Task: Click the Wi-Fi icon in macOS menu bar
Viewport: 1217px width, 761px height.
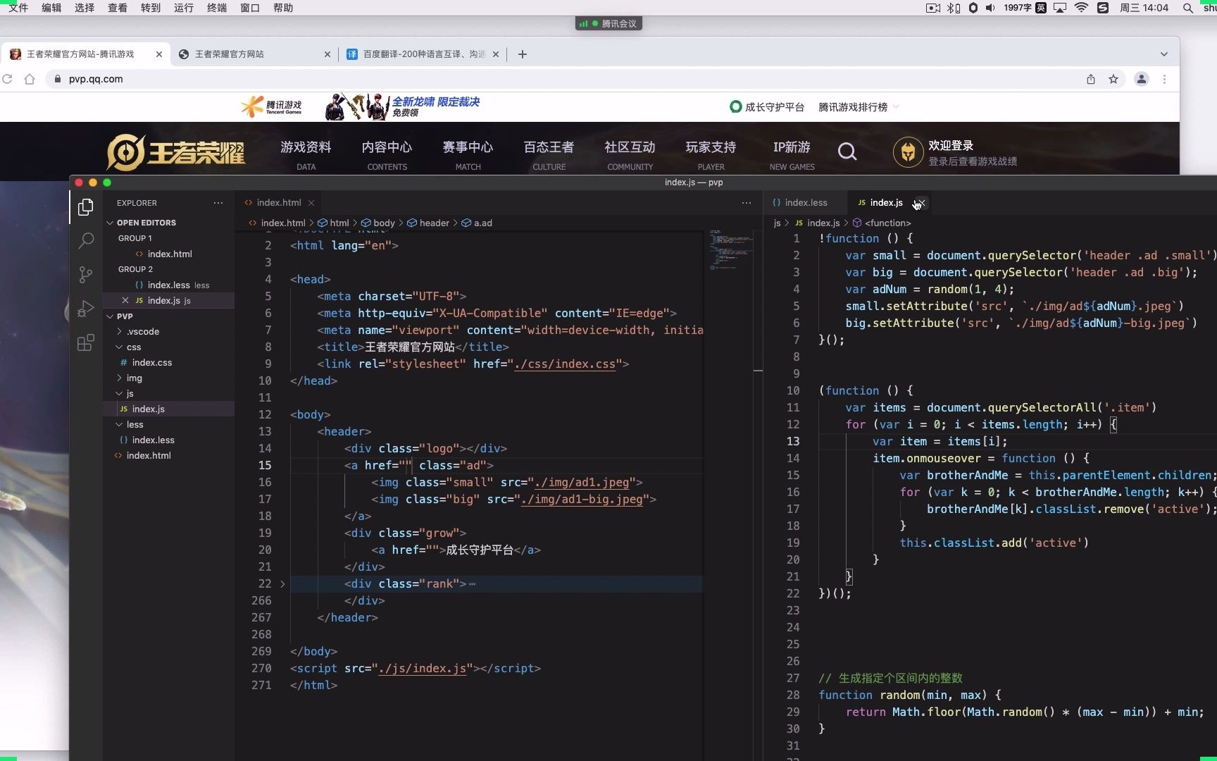Action: click(x=1082, y=8)
